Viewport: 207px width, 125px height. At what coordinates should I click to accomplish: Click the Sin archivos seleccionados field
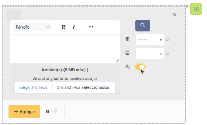click(84, 87)
